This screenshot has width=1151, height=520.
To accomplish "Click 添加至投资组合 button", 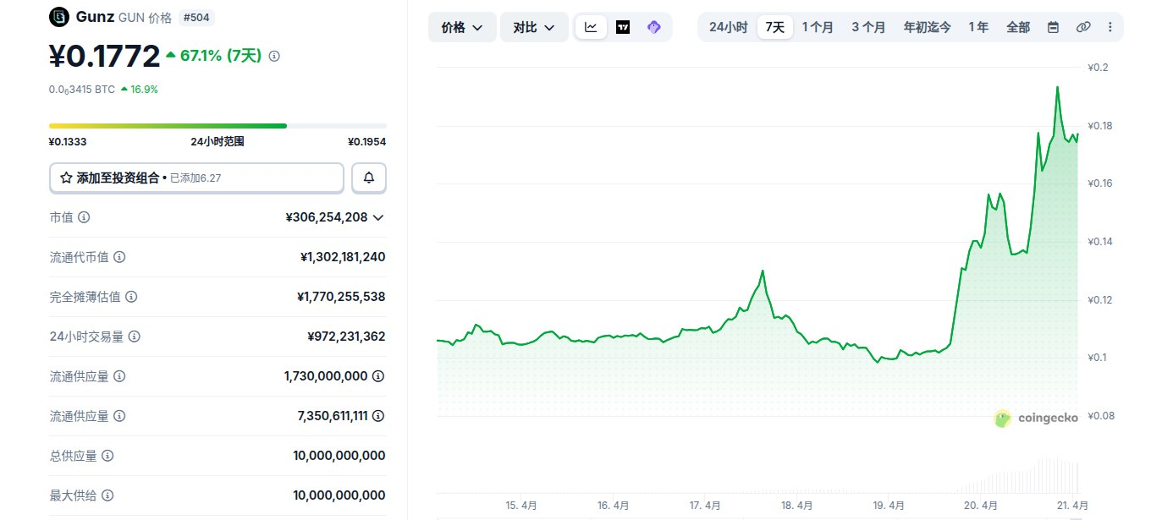I will tap(196, 178).
